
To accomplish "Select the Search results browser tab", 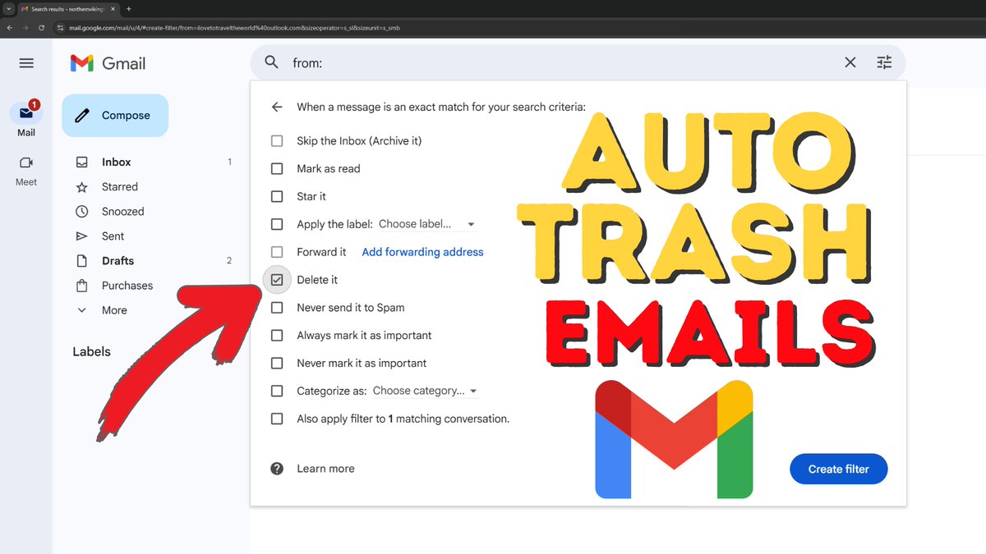I will (69, 9).
